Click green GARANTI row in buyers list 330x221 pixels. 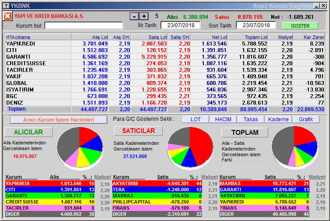click(50, 196)
